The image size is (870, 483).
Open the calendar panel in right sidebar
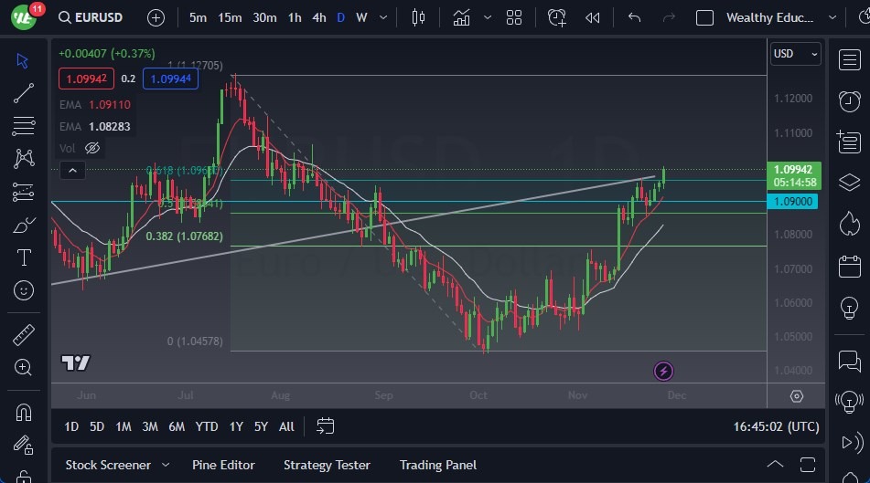tap(849, 267)
